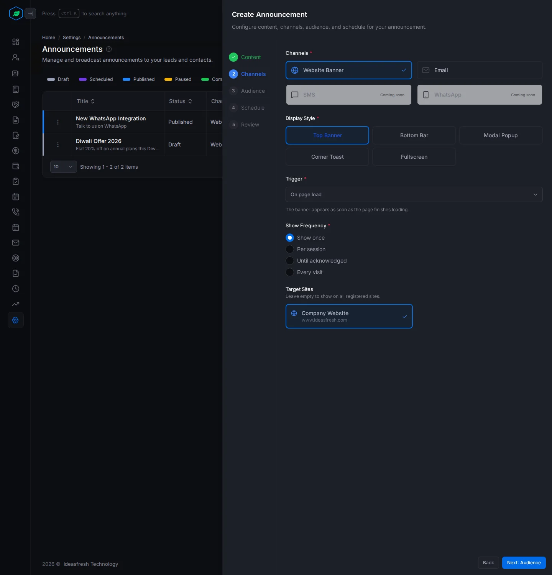552x575 pixels.
Task: Click the Back button
Action: point(488,563)
